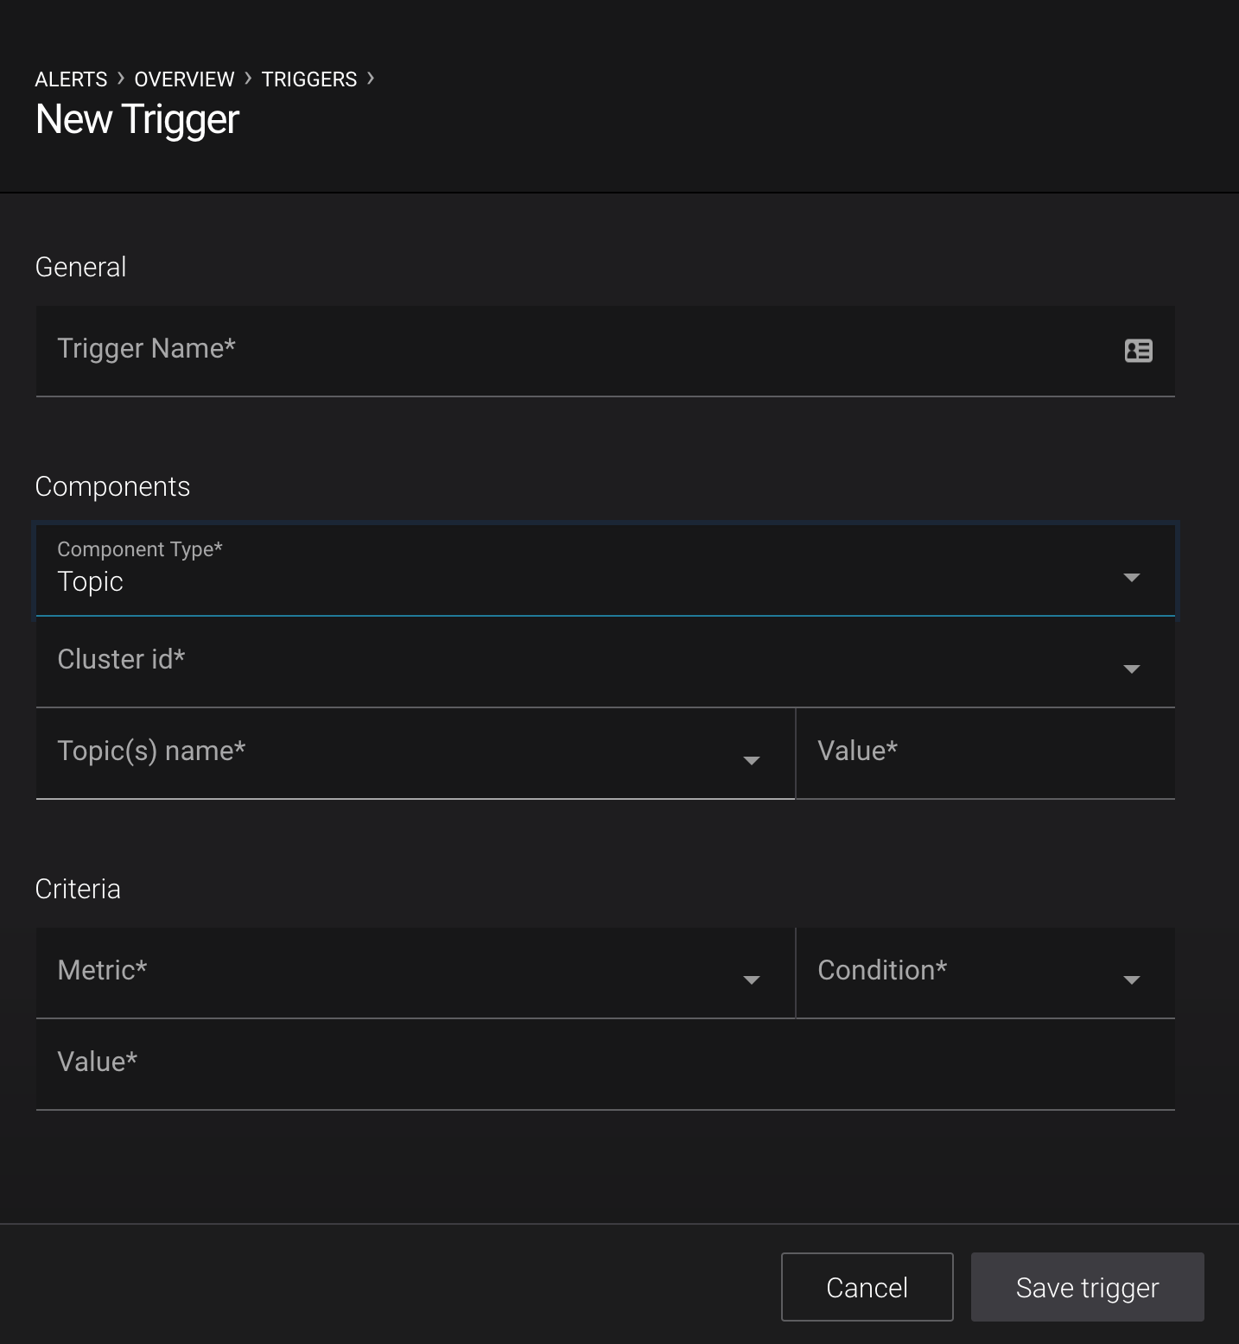This screenshot has height=1344, width=1239.
Task: Go to ALERTS breadcrumb
Action: 71,79
